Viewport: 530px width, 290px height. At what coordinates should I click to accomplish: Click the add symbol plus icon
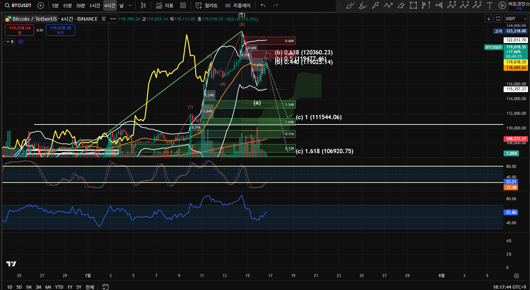coord(40,5)
